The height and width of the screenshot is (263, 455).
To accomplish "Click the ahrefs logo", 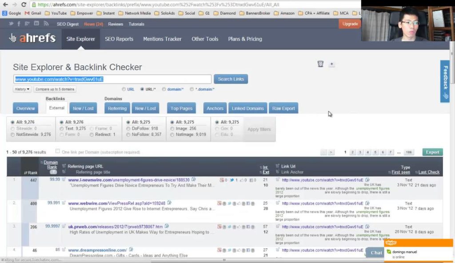I will click(32, 38).
